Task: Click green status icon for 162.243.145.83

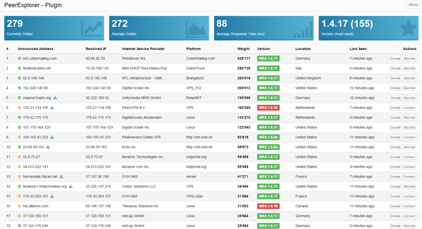Action: 19,88
